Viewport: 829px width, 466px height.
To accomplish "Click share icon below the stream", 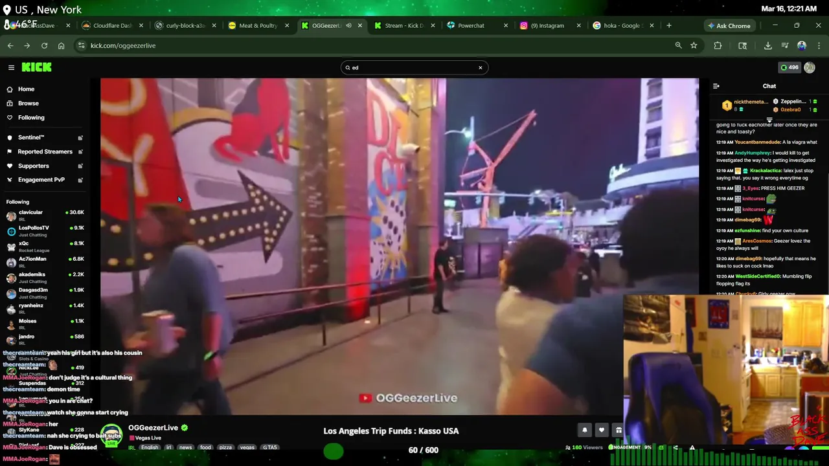I will point(676,447).
